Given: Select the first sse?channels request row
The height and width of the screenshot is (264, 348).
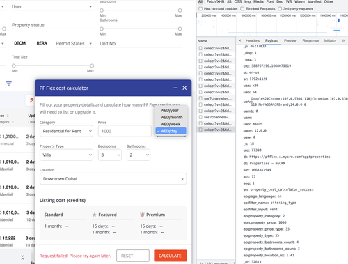Looking at the screenshot, I should point(216,98).
